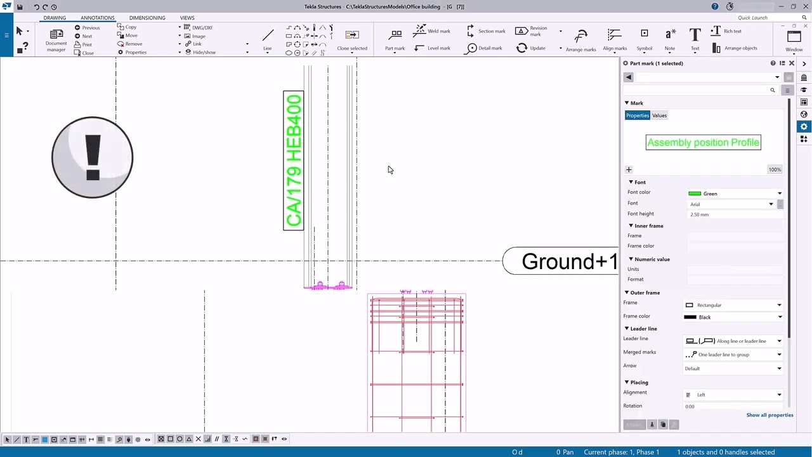Insert a Symbol annotation

[644, 39]
